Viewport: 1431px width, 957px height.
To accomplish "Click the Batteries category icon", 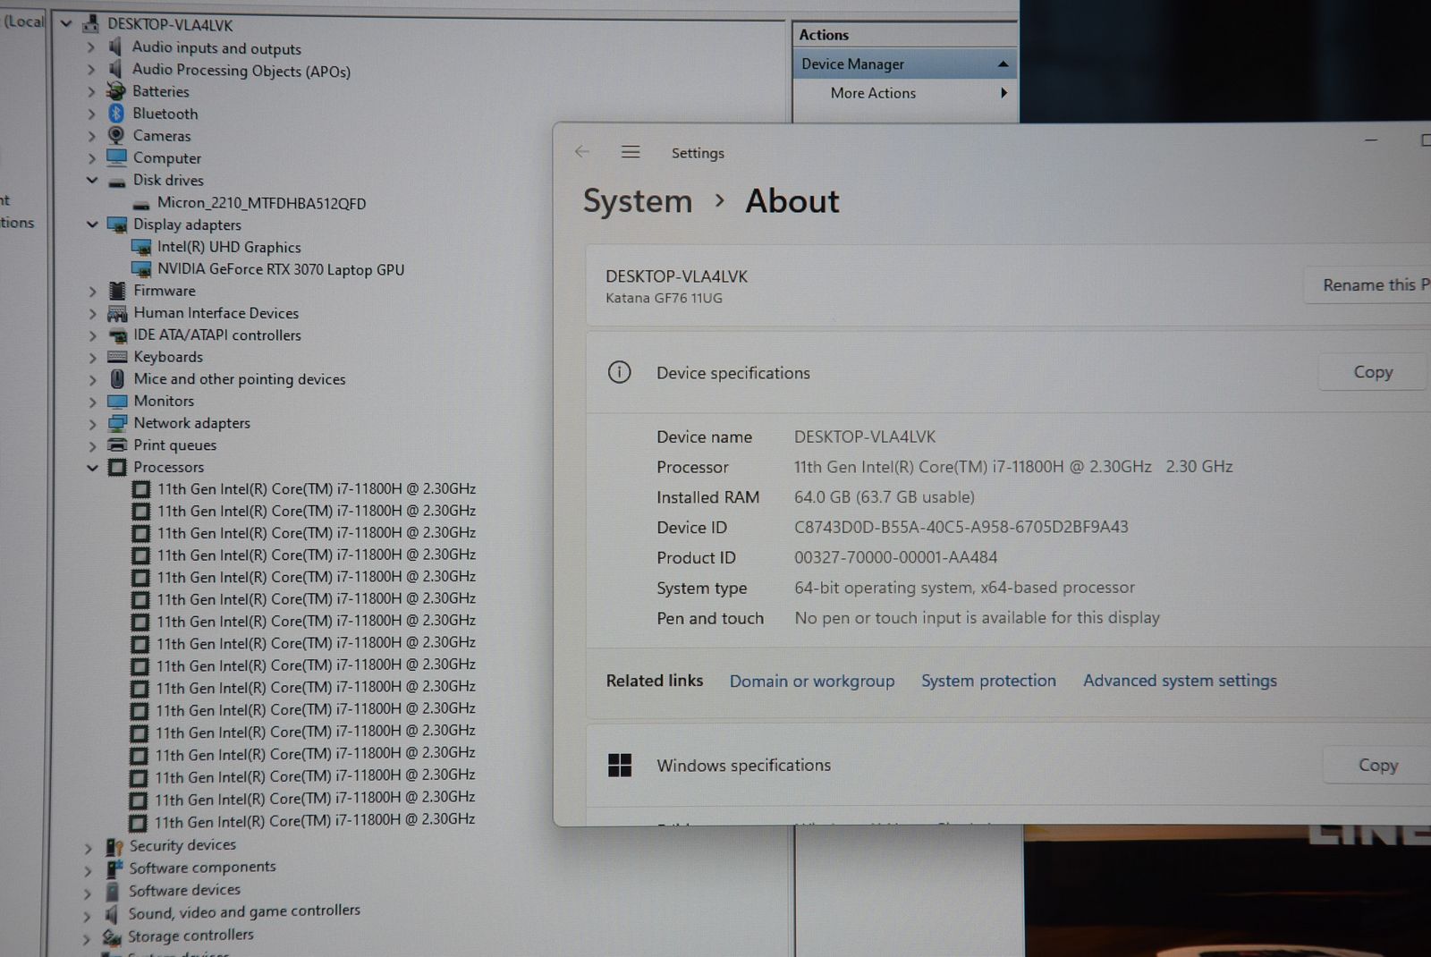I will coord(116,90).
